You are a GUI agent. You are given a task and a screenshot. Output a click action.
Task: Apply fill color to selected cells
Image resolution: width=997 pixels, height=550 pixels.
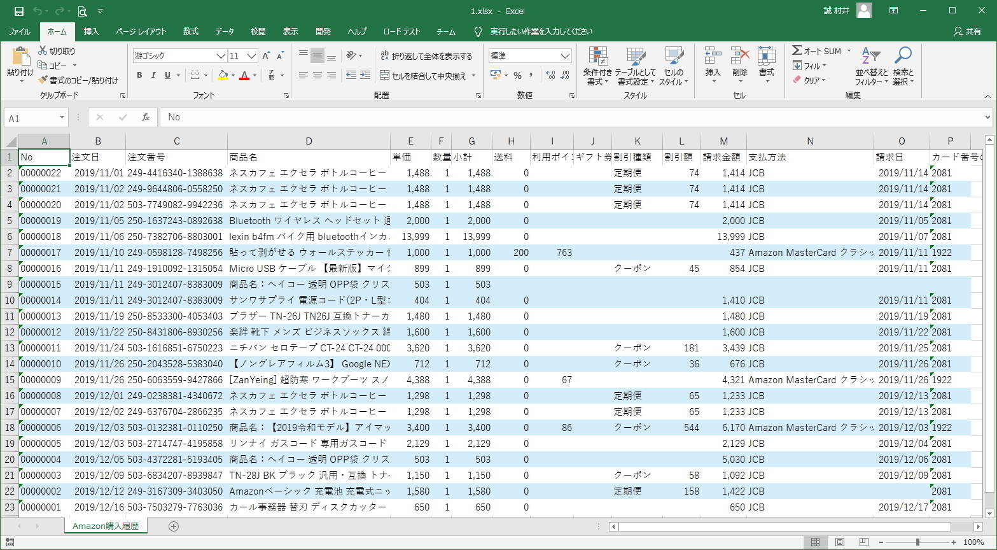(222, 76)
